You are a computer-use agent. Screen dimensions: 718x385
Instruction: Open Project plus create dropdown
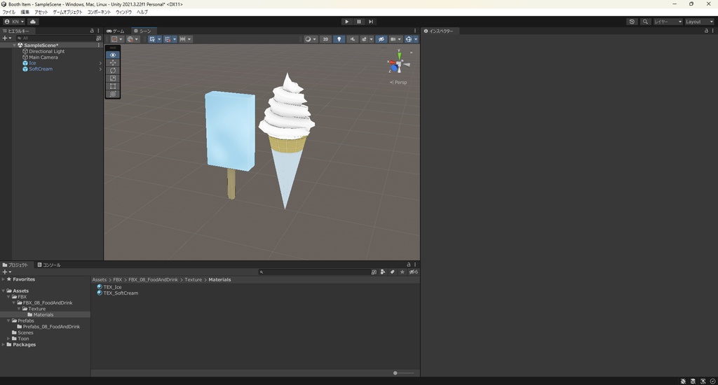click(x=6, y=272)
